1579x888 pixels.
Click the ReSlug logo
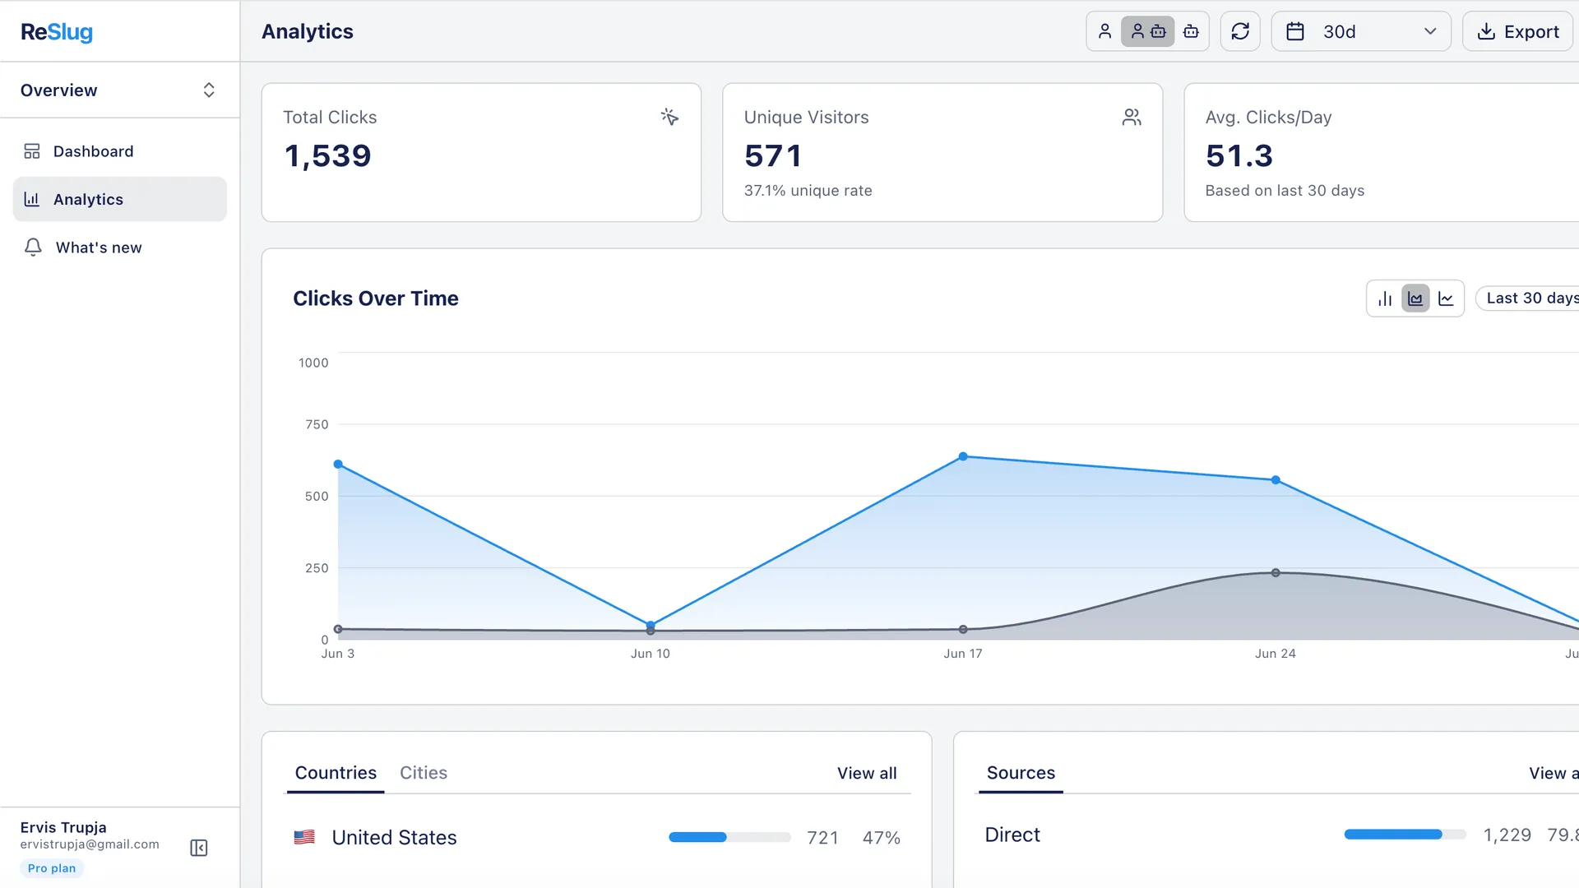tap(57, 32)
